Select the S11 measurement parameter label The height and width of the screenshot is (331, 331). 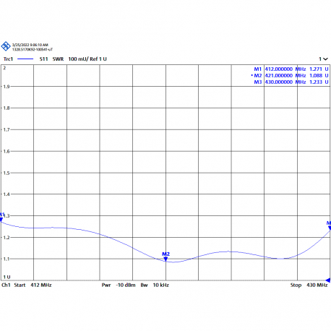click(x=43, y=59)
